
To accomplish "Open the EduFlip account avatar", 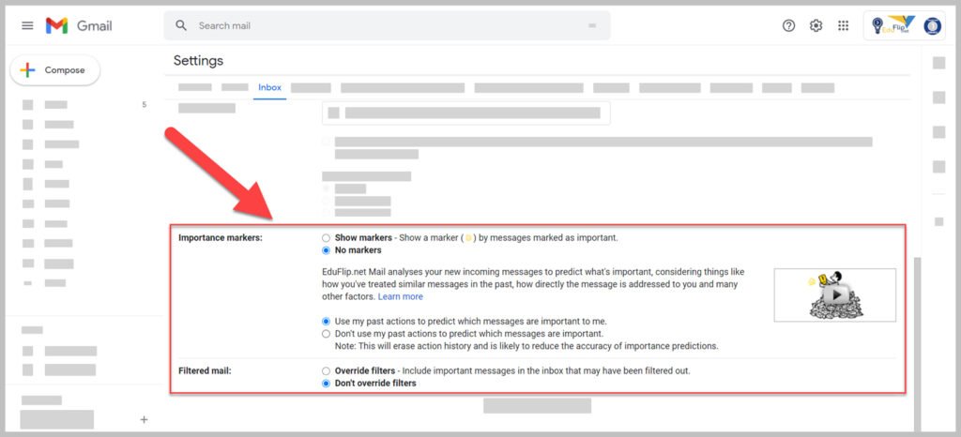I will click(933, 25).
